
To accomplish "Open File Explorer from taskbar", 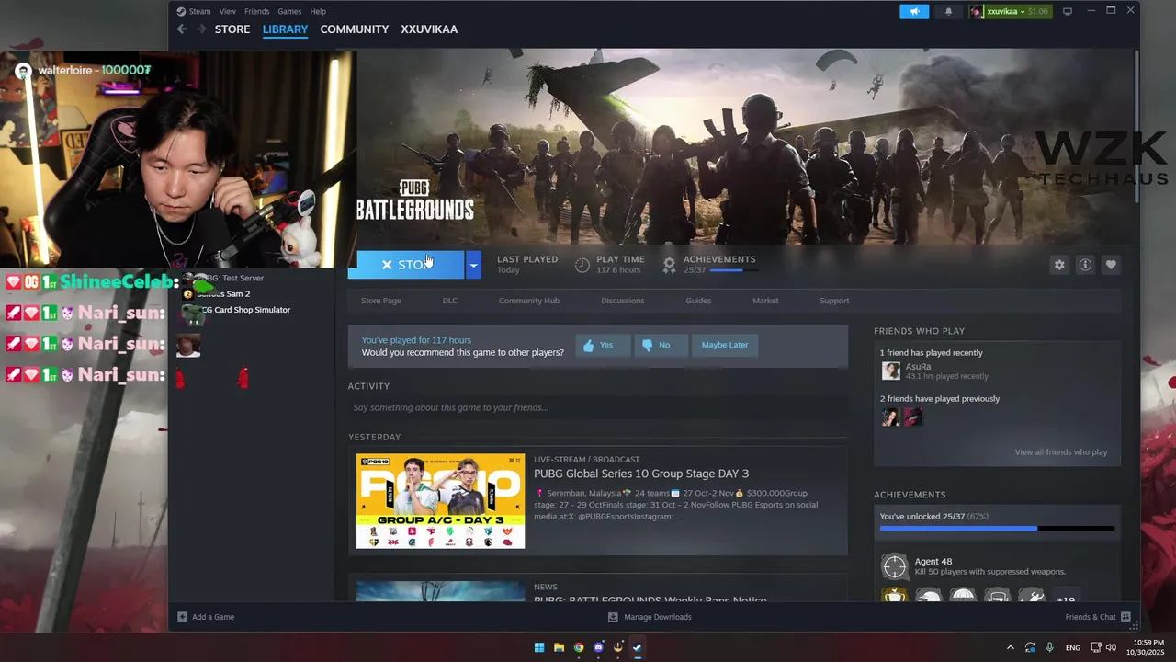I will click(559, 647).
